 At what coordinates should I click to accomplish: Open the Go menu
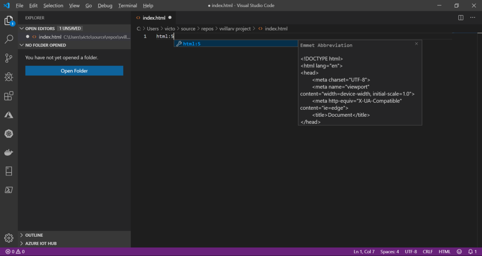[88, 6]
